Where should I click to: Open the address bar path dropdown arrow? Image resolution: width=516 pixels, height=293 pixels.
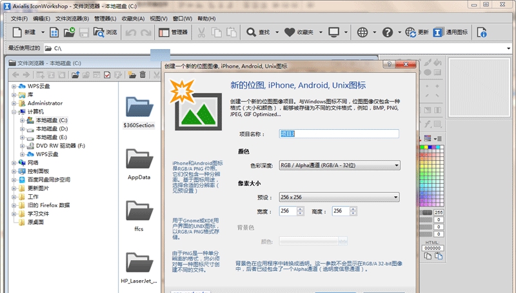508,48
